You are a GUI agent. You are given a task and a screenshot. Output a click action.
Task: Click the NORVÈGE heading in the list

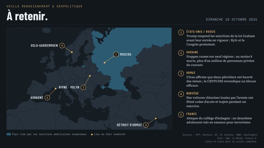coord(192,93)
